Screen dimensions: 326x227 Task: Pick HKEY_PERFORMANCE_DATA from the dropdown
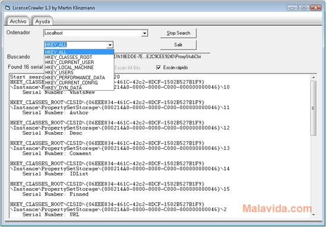pyautogui.click(x=79, y=78)
